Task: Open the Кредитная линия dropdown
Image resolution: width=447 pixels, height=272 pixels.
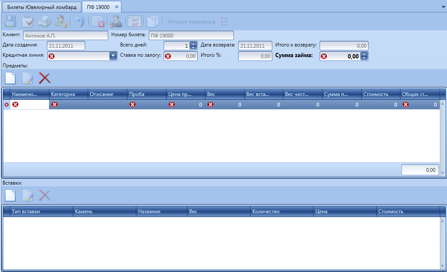Action: 113,56
